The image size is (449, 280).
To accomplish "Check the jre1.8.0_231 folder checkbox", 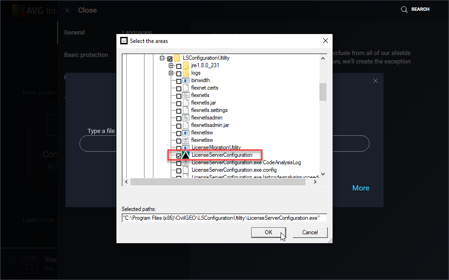I will pyautogui.click(x=179, y=66).
